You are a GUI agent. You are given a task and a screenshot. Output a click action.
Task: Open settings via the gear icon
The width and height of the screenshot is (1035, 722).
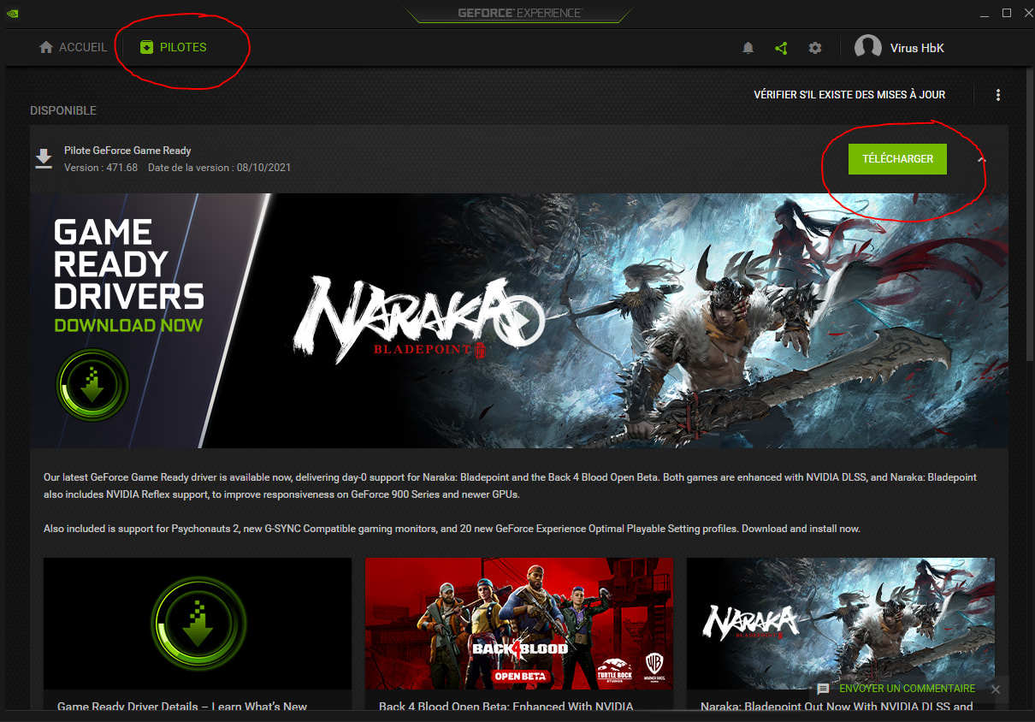point(815,48)
